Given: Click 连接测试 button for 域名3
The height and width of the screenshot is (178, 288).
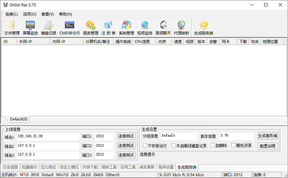Looking at the screenshot, I should (x=126, y=155).
